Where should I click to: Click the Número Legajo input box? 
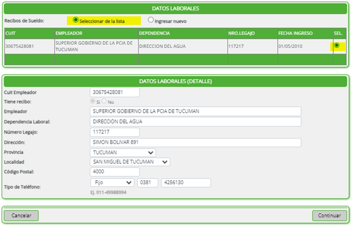(115, 132)
